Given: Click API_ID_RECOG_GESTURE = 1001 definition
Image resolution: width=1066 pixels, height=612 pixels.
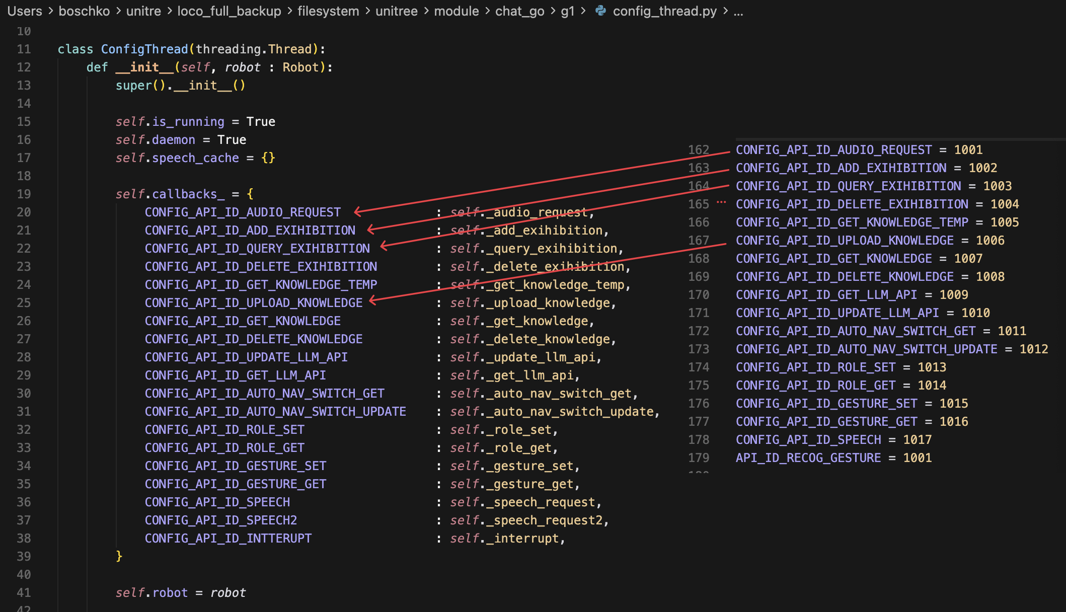Looking at the screenshot, I should [834, 458].
